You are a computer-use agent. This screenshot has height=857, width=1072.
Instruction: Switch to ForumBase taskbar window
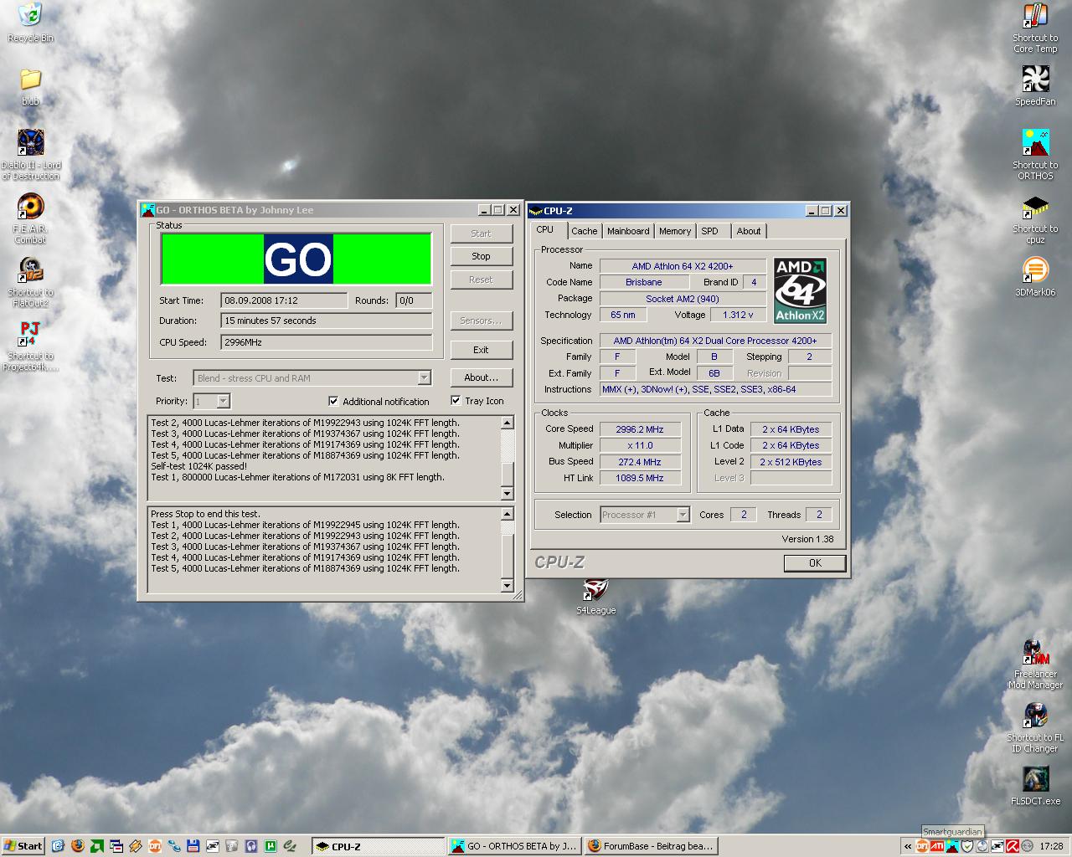coord(651,846)
